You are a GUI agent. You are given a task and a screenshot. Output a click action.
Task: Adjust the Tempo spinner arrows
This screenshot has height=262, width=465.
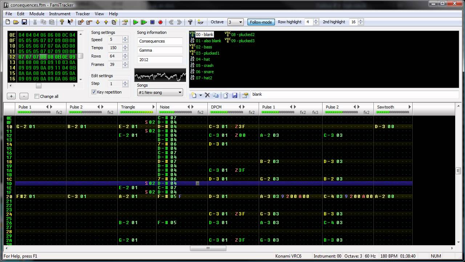point(125,48)
